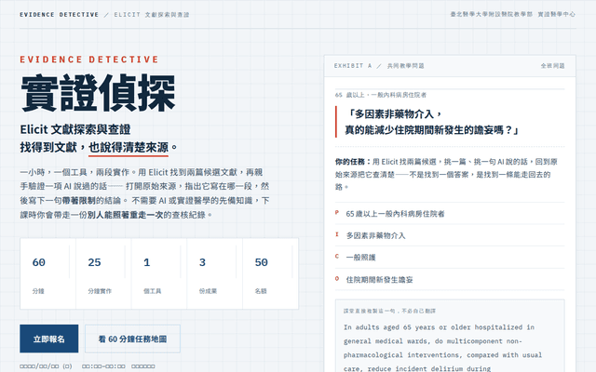
Task: Click the English query text box
Action: click(450, 336)
